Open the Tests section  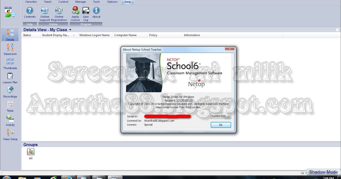pyautogui.click(x=10, y=106)
